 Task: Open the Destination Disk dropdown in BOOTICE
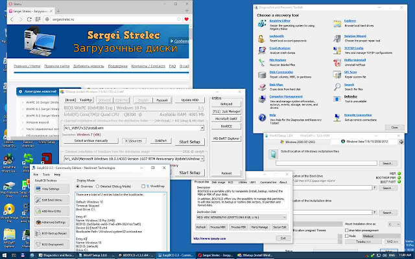(285, 218)
